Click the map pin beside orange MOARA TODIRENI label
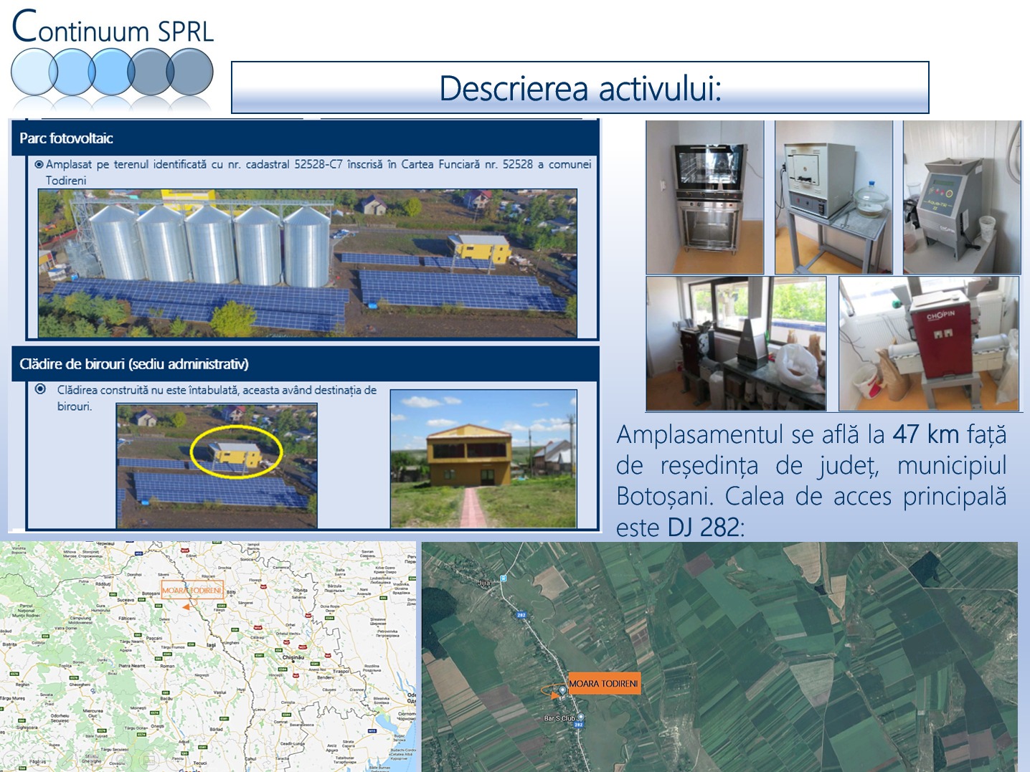The image size is (1030, 772). (x=563, y=691)
